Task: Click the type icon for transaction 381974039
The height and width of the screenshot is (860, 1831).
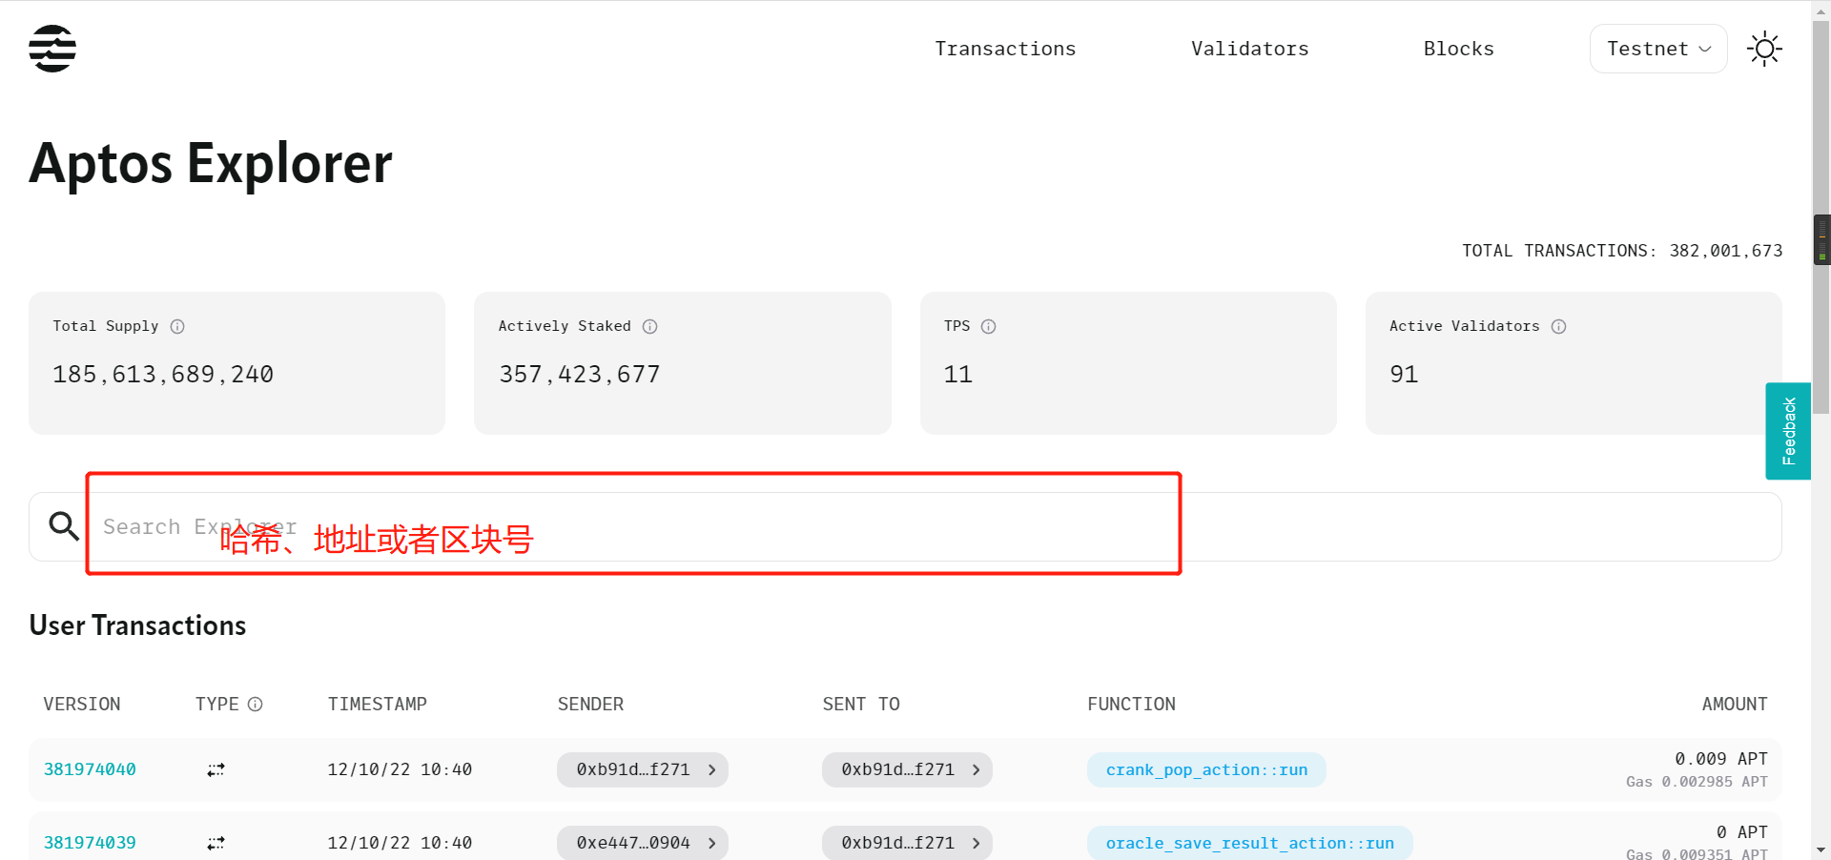Action: point(216,843)
